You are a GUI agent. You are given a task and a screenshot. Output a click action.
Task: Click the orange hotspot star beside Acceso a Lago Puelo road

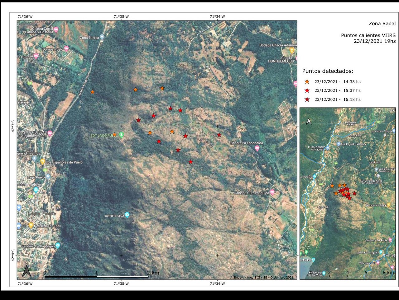93,92
